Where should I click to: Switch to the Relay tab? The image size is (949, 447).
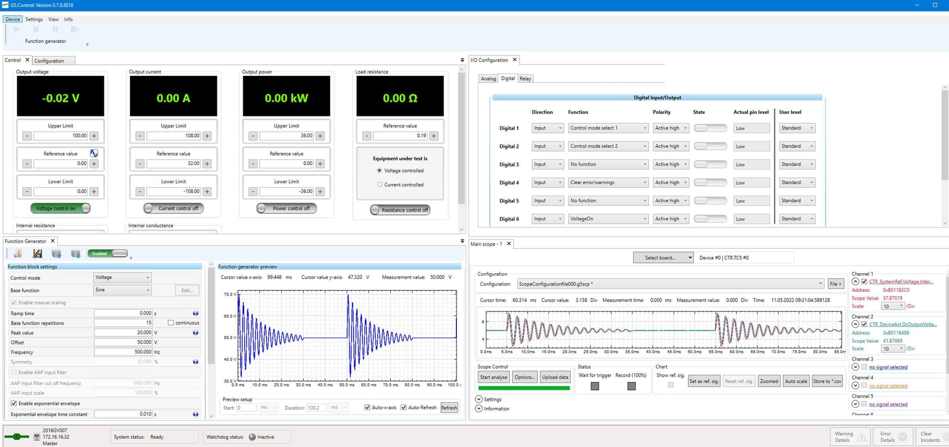click(x=525, y=79)
